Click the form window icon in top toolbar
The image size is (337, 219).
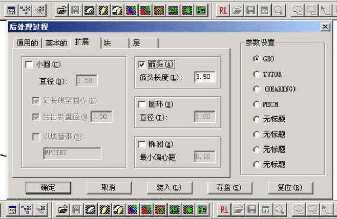[x=11, y=10]
